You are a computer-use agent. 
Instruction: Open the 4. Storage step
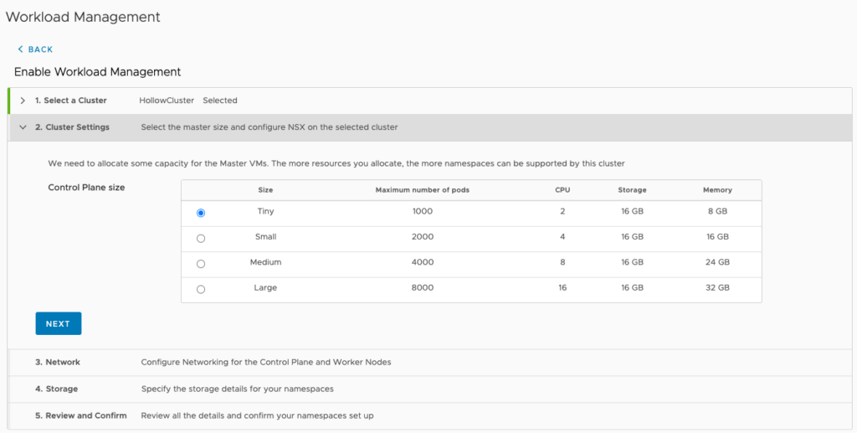[x=56, y=389]
